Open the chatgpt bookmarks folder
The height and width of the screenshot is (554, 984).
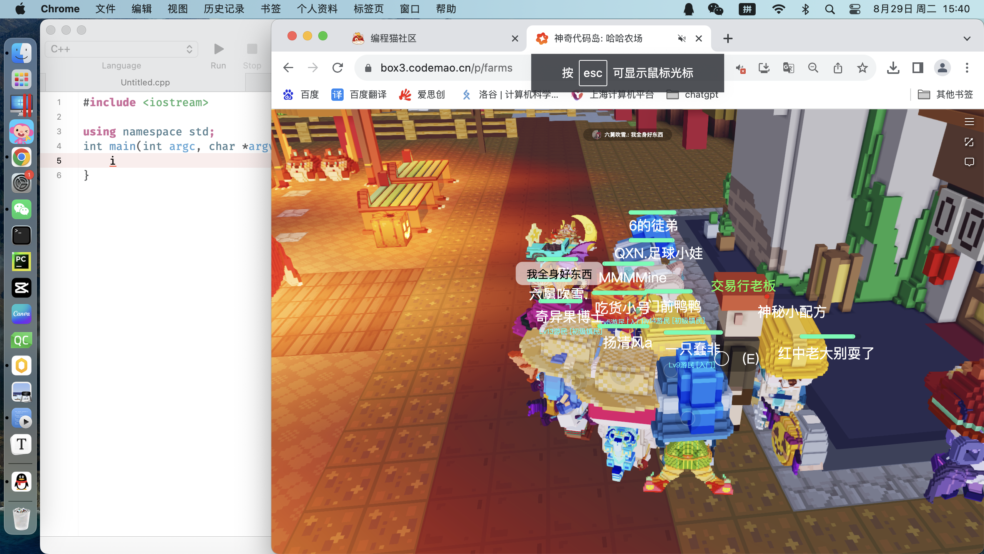692,95
